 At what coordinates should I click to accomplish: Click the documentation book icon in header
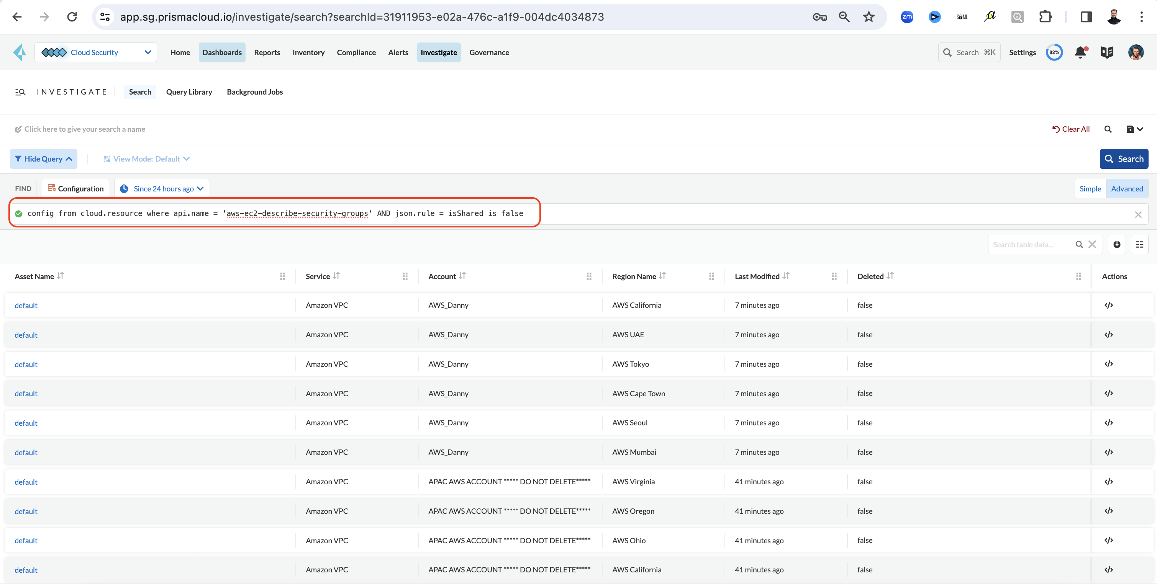click(1107, 52)
